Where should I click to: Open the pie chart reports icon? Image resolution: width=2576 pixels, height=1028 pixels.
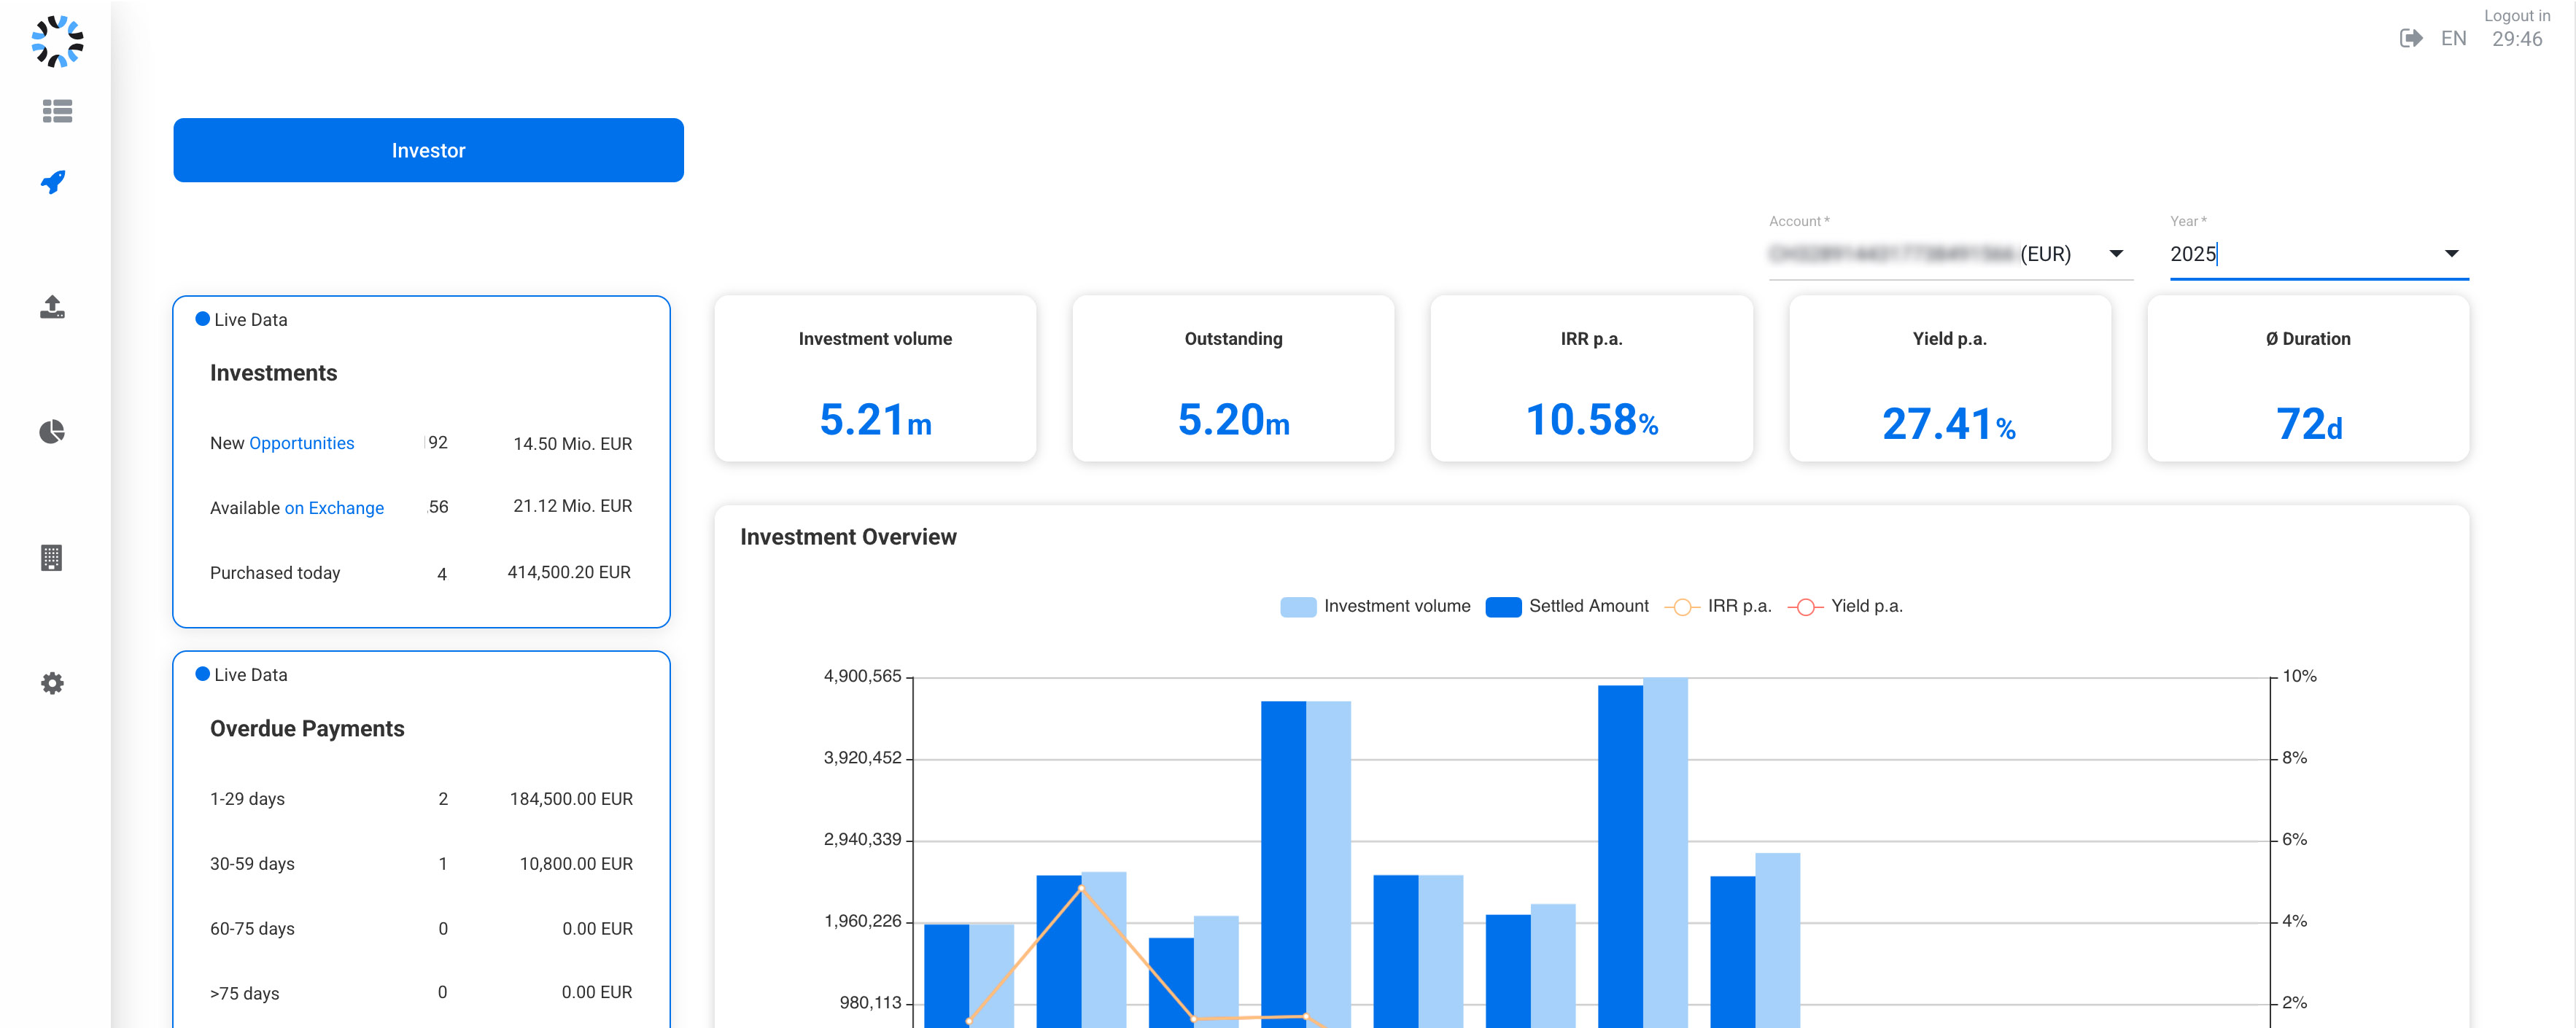point(52,432)
